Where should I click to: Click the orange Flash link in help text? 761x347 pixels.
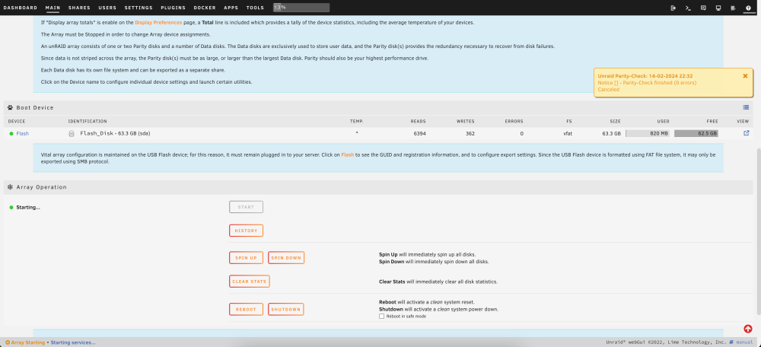[348, 154]
